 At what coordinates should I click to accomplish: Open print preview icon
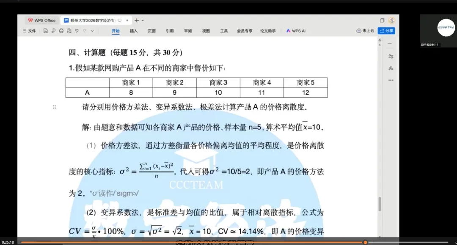[x=69, y=31]
